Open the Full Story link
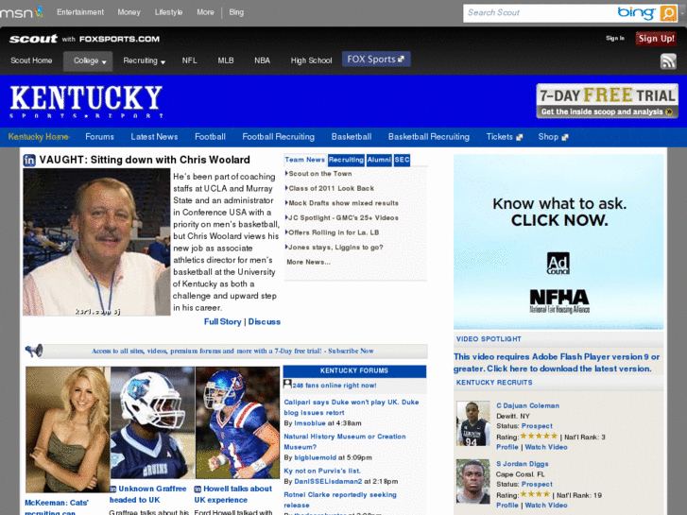Viewport: 687px width, 515px height. coord(223,321)
